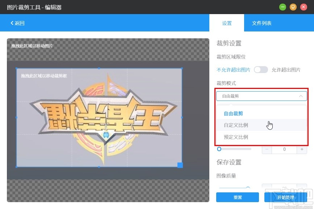Screen dimensions: 314x209
Task: Click the blue bottom-right crop resize handle
Action: click(x=180, y=165)
